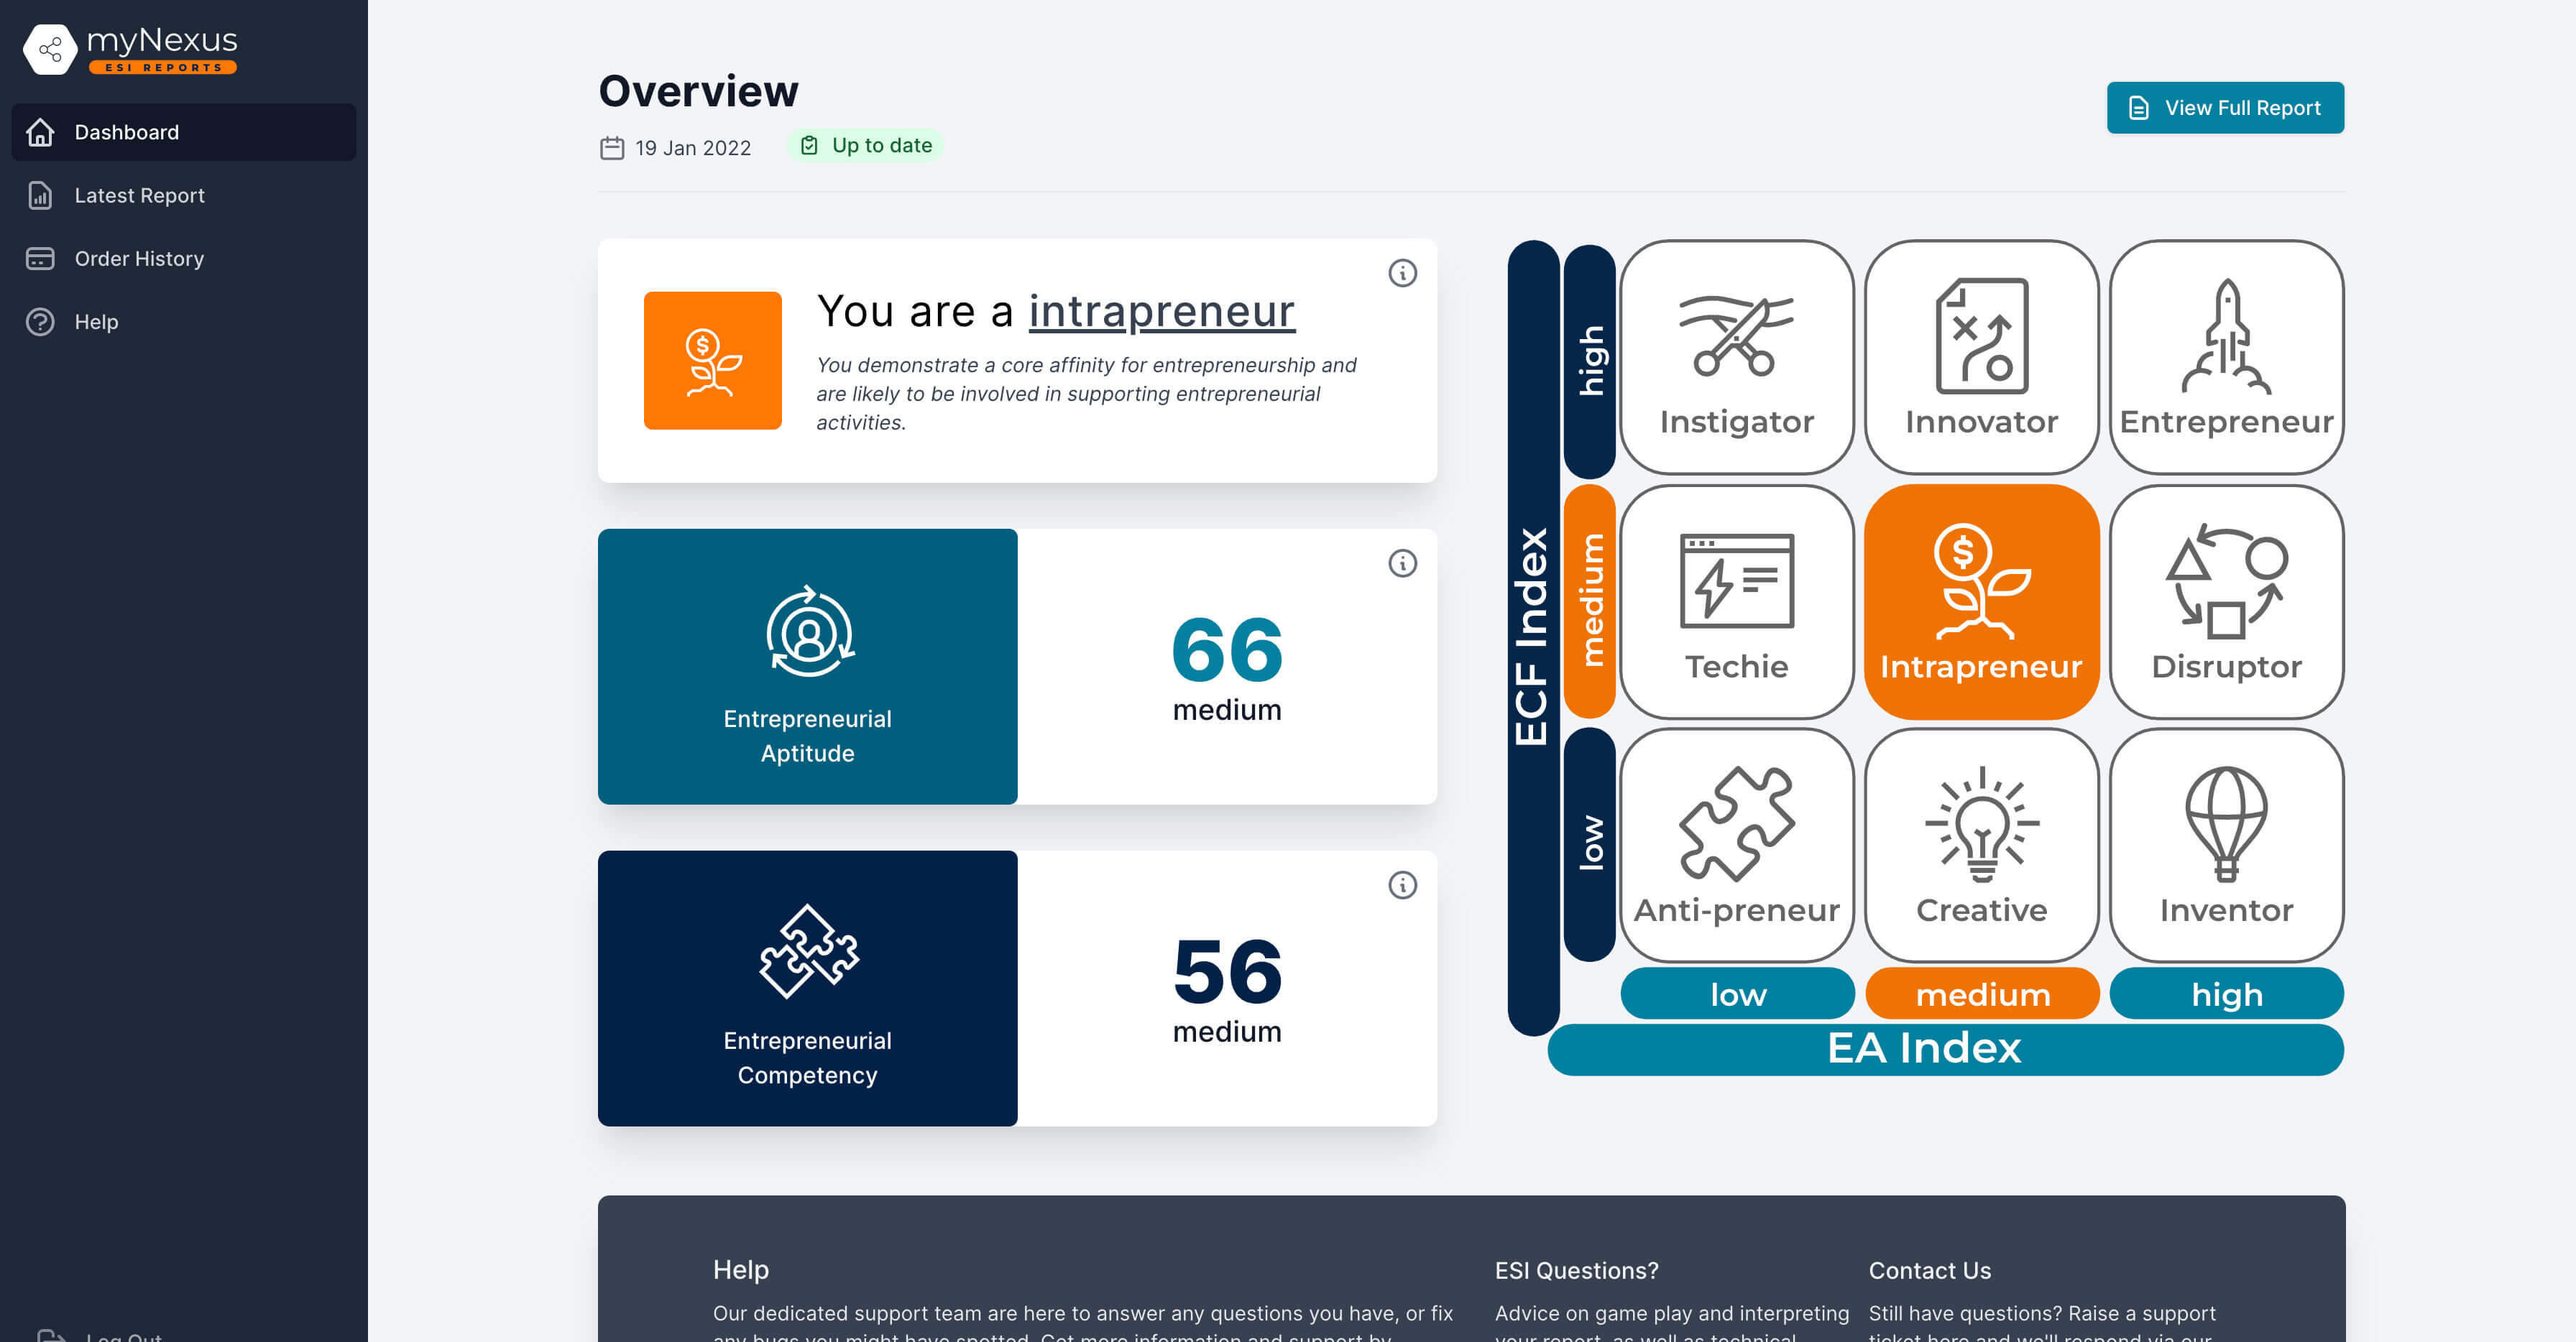Click View Full Report button
This screenshot has height=1342, width=2576.
[x=2225, y=107]
